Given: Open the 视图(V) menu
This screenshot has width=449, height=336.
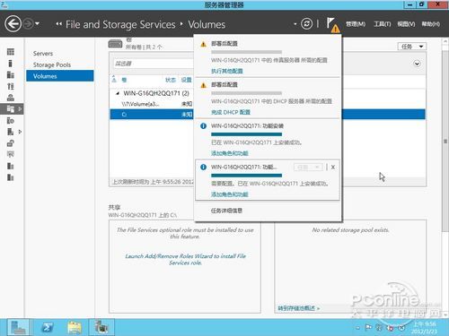Looking at the screenshot, I should coord(406,24).
